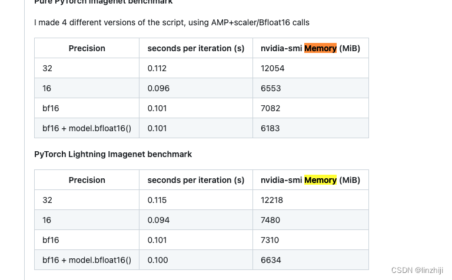Click the 7310 memory value
Screen dimensions: 452x280
point(270,240)
